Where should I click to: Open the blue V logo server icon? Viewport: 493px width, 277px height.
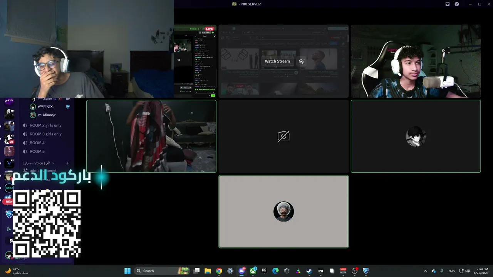(x=9, y=163)
